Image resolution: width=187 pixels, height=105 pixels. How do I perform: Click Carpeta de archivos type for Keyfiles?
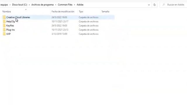89,26
